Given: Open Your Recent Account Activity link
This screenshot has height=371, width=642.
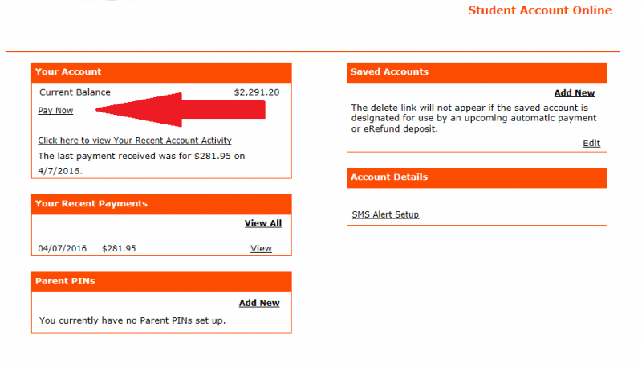Looking at the screenshot, I should 135,141.
